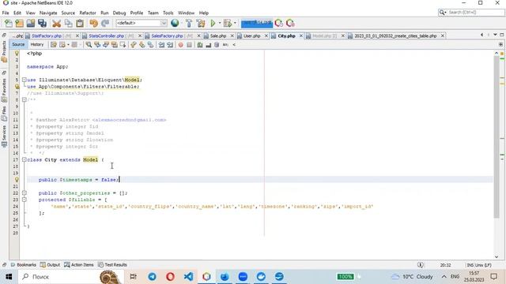Open the Run Project dropdown arrow
The height and width of the screenshot is (284, 506).
pos(220,23)
